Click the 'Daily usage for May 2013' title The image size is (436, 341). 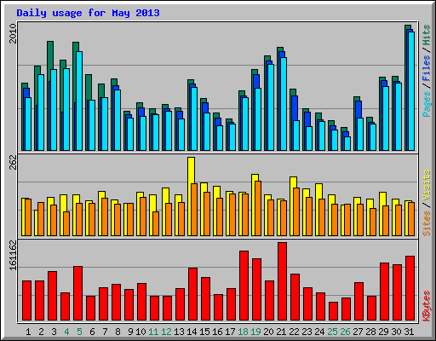tap(88, 13)
